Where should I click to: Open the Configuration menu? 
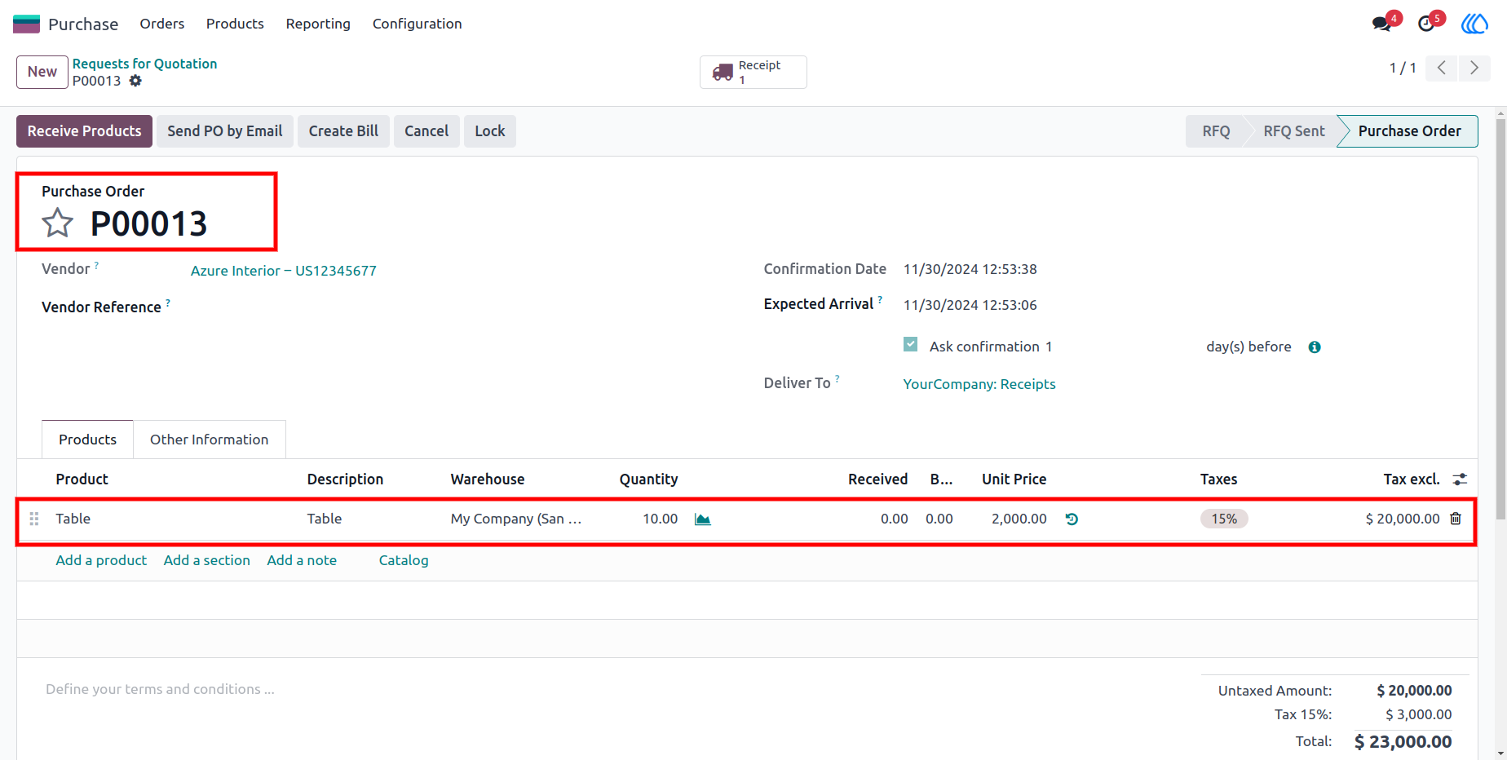click(418, 24)
